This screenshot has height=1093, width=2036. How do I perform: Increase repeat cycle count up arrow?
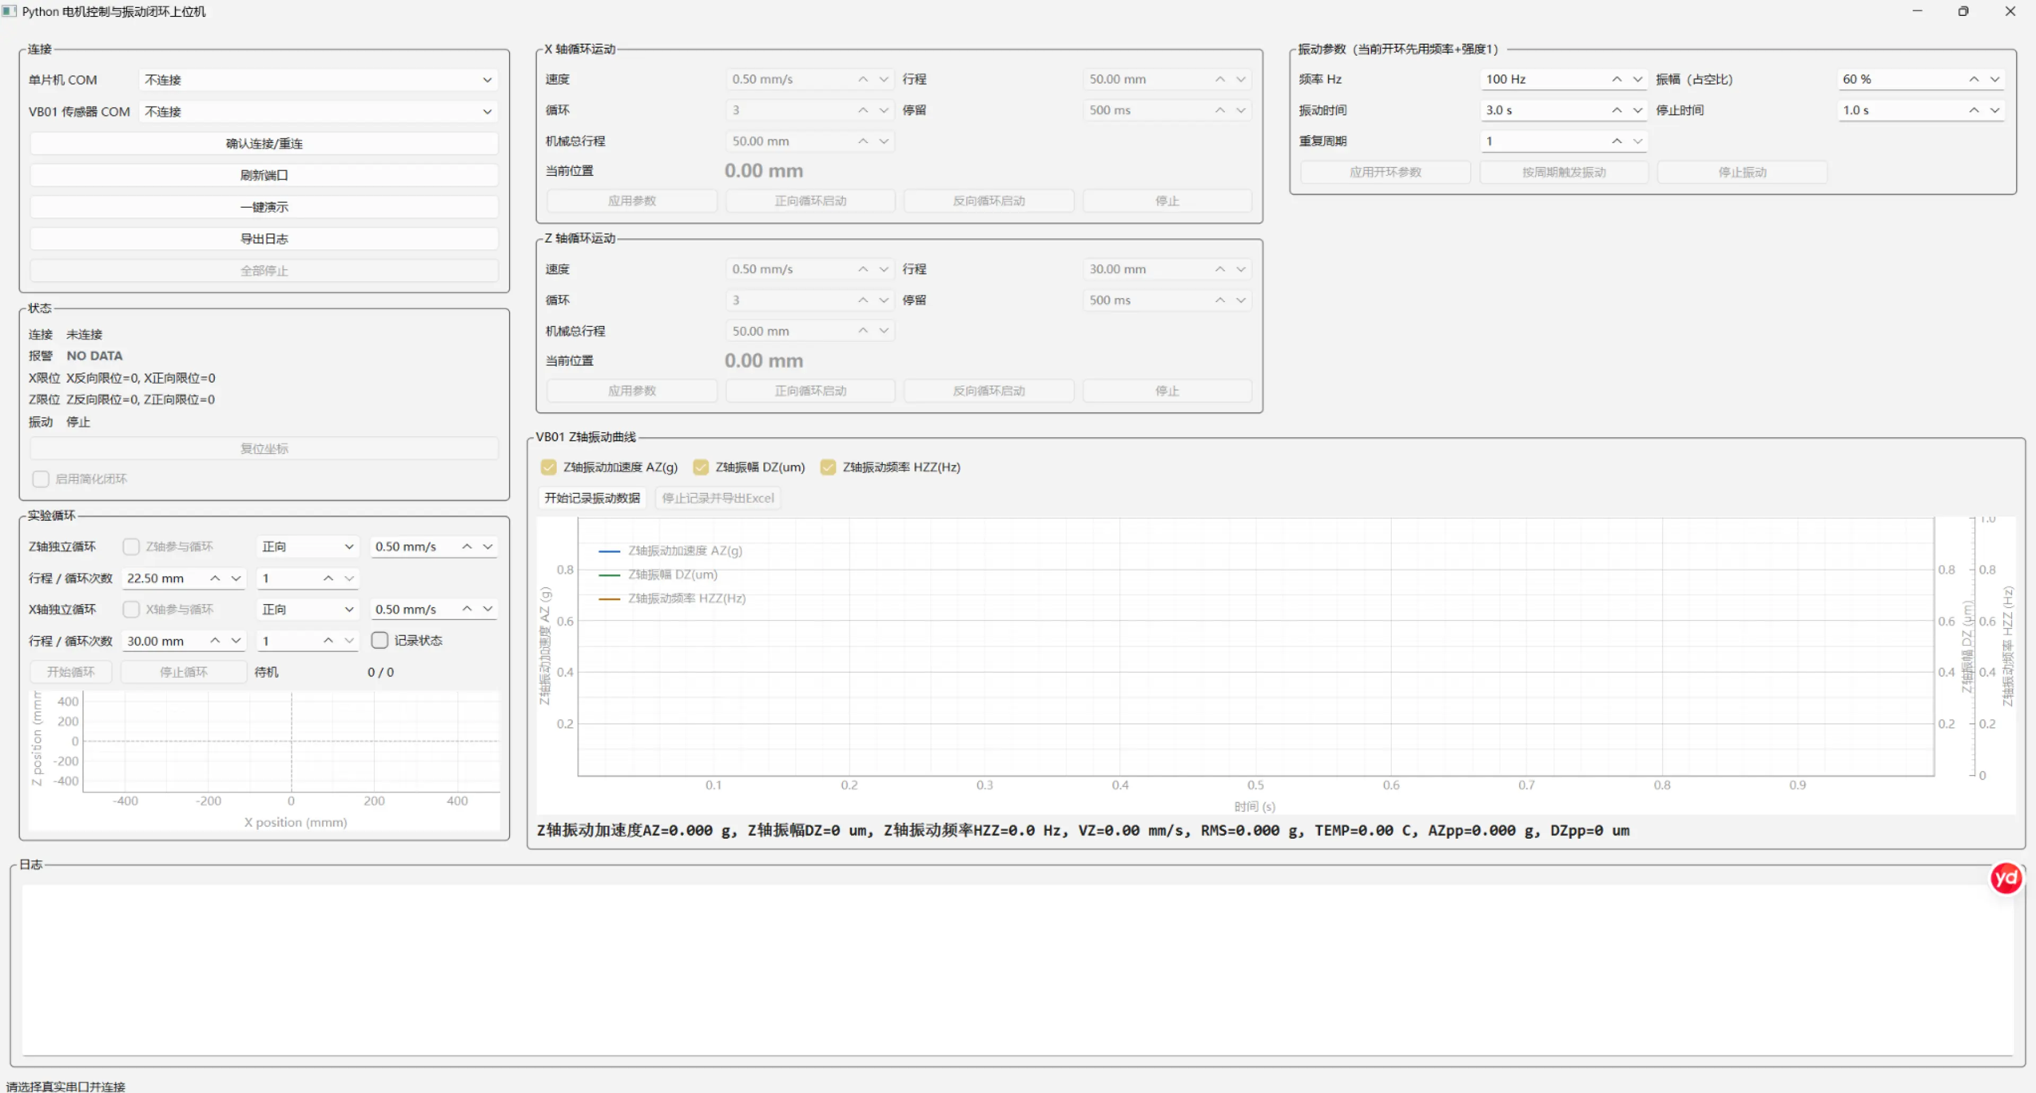(1617, 140)
